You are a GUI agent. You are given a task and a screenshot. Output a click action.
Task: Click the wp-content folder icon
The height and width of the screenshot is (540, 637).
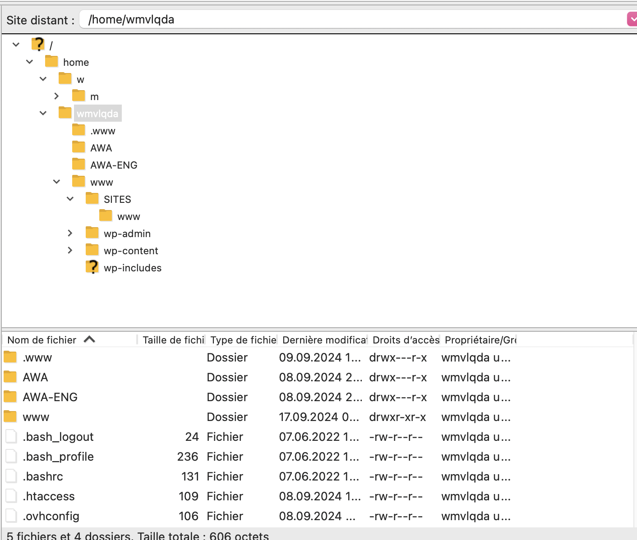[92, 250]
